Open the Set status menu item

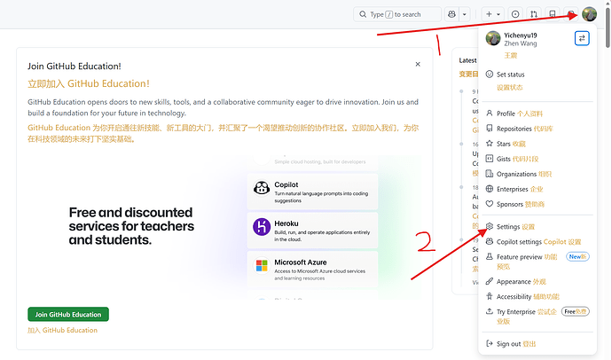[537, 81]
